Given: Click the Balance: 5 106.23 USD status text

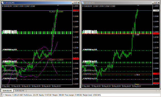Looking at the screenshot, I should click(x=14, y=95).
